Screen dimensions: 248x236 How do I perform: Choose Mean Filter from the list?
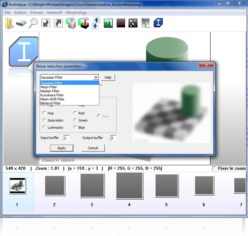69,87
